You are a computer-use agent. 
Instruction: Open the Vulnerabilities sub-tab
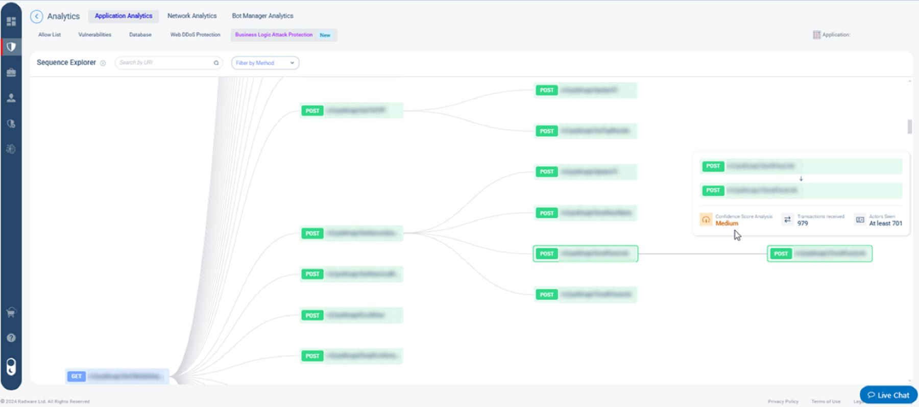tap(94, 35)
